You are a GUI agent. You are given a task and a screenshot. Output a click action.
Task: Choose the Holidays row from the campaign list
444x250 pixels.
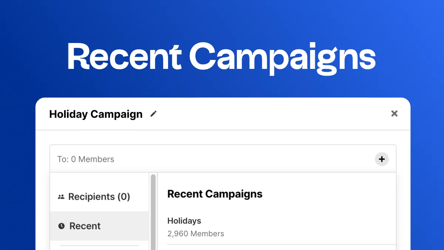pos(222,227)
